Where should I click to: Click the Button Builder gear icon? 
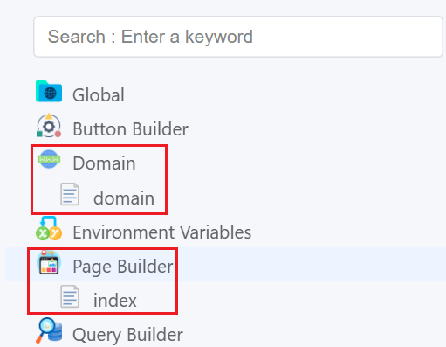pyautogui.click(x=49, y=126)
